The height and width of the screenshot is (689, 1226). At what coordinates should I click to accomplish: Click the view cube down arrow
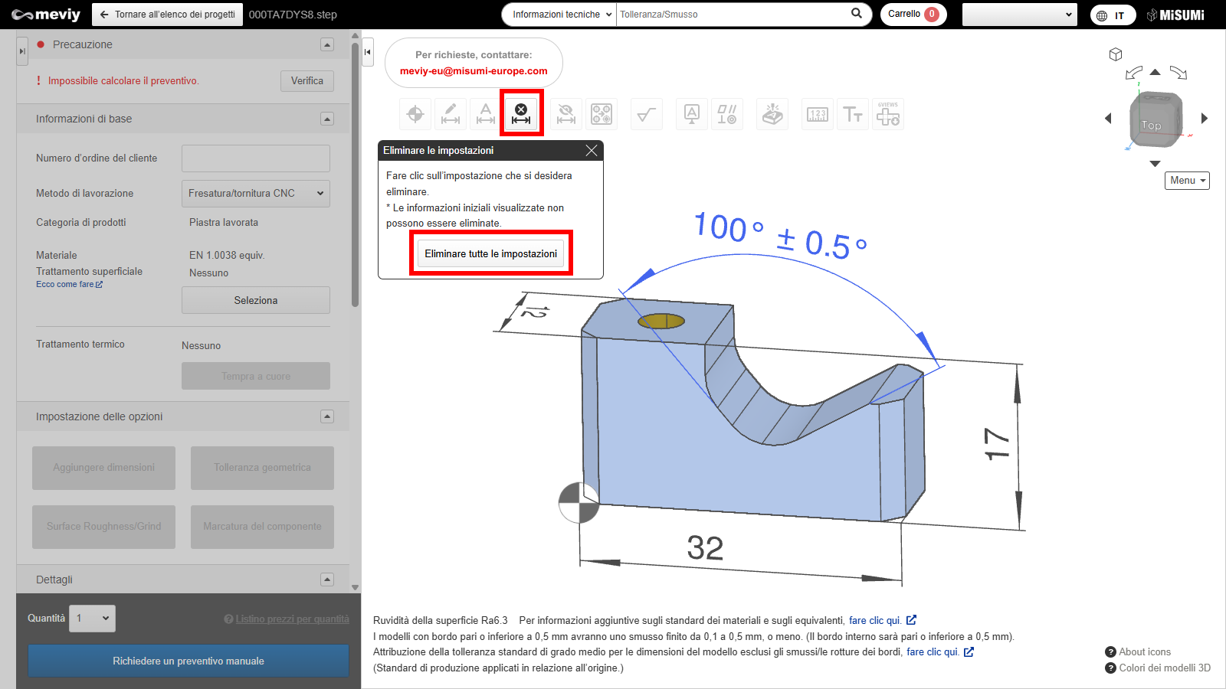click(x=1156, y=164)
